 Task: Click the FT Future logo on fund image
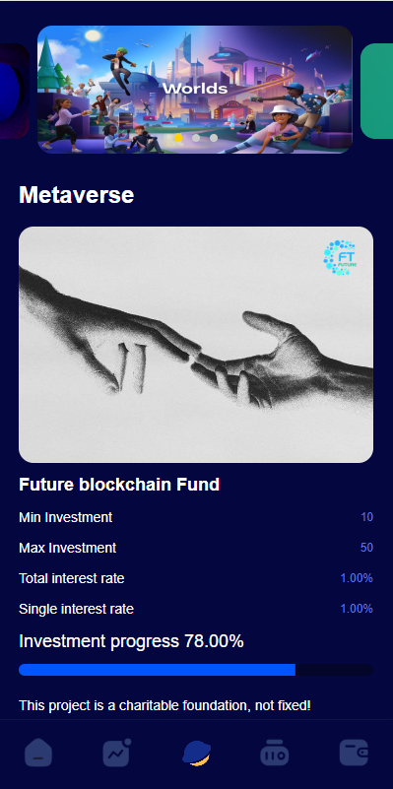pyautogui.click(x=340, y=258)
